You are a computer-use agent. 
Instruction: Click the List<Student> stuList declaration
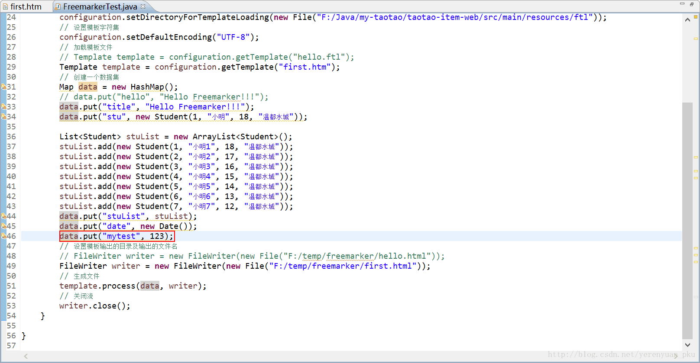176,137
